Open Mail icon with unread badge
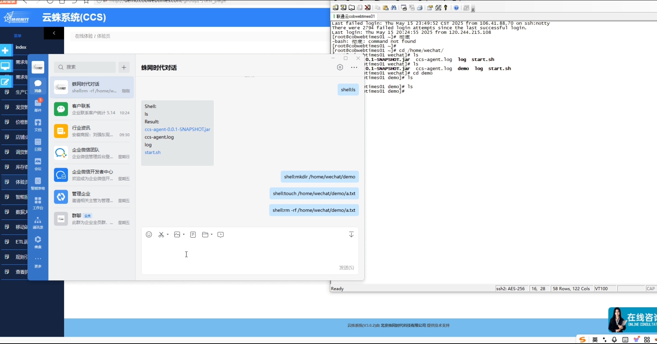This screenshot has height=344, width=657. (x=38, y=105)
